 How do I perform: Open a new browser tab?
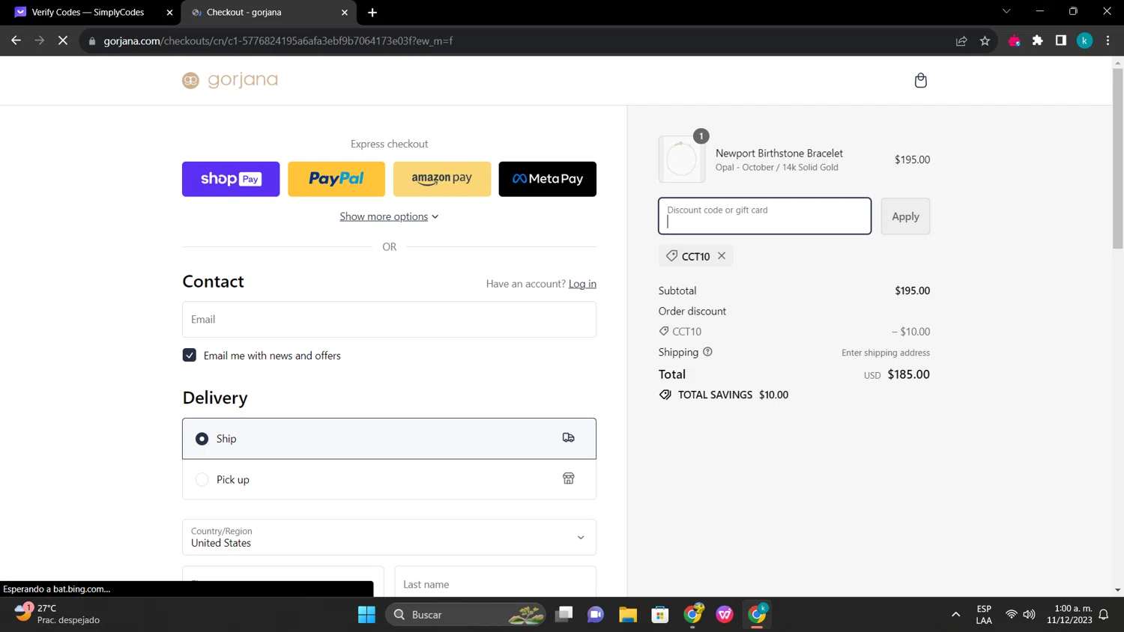coord(372,12)
